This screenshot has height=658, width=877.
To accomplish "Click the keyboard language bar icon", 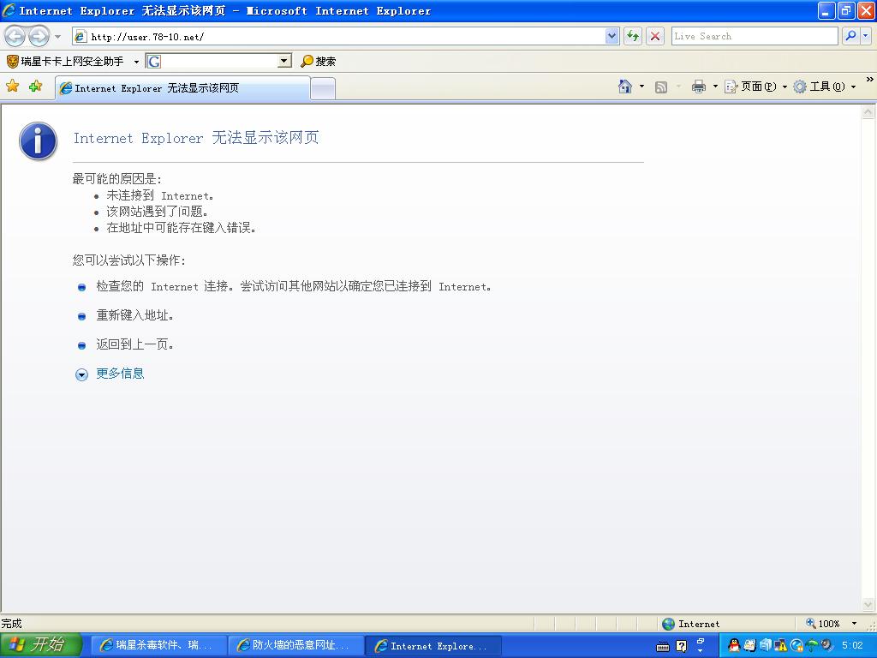I will click(x=663, y=647).
